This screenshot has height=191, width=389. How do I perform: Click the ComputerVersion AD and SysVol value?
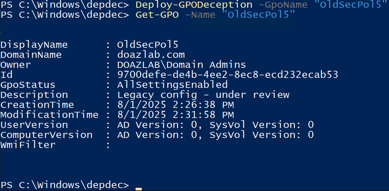(x=215, y=135)
